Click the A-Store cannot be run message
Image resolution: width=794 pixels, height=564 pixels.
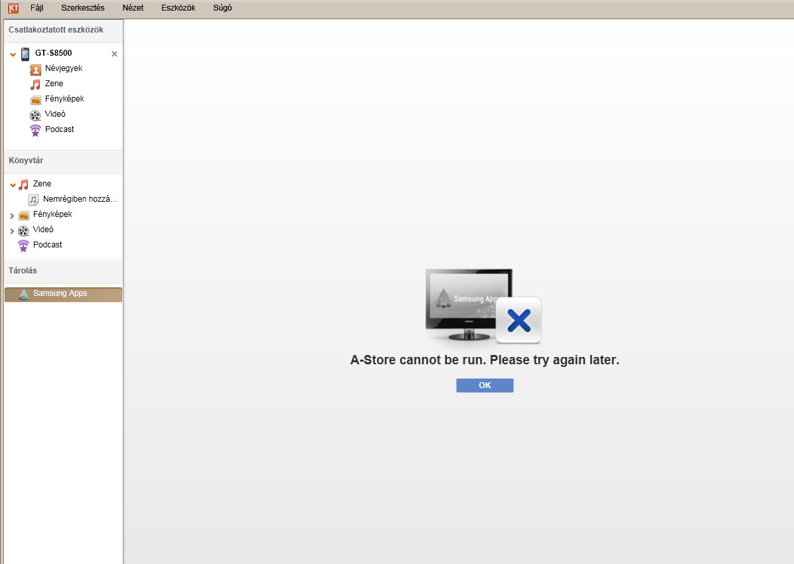click(x=485, y=360)
